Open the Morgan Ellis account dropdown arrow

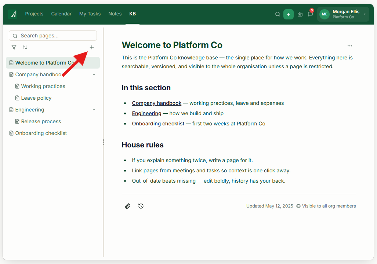coord(365,14)
